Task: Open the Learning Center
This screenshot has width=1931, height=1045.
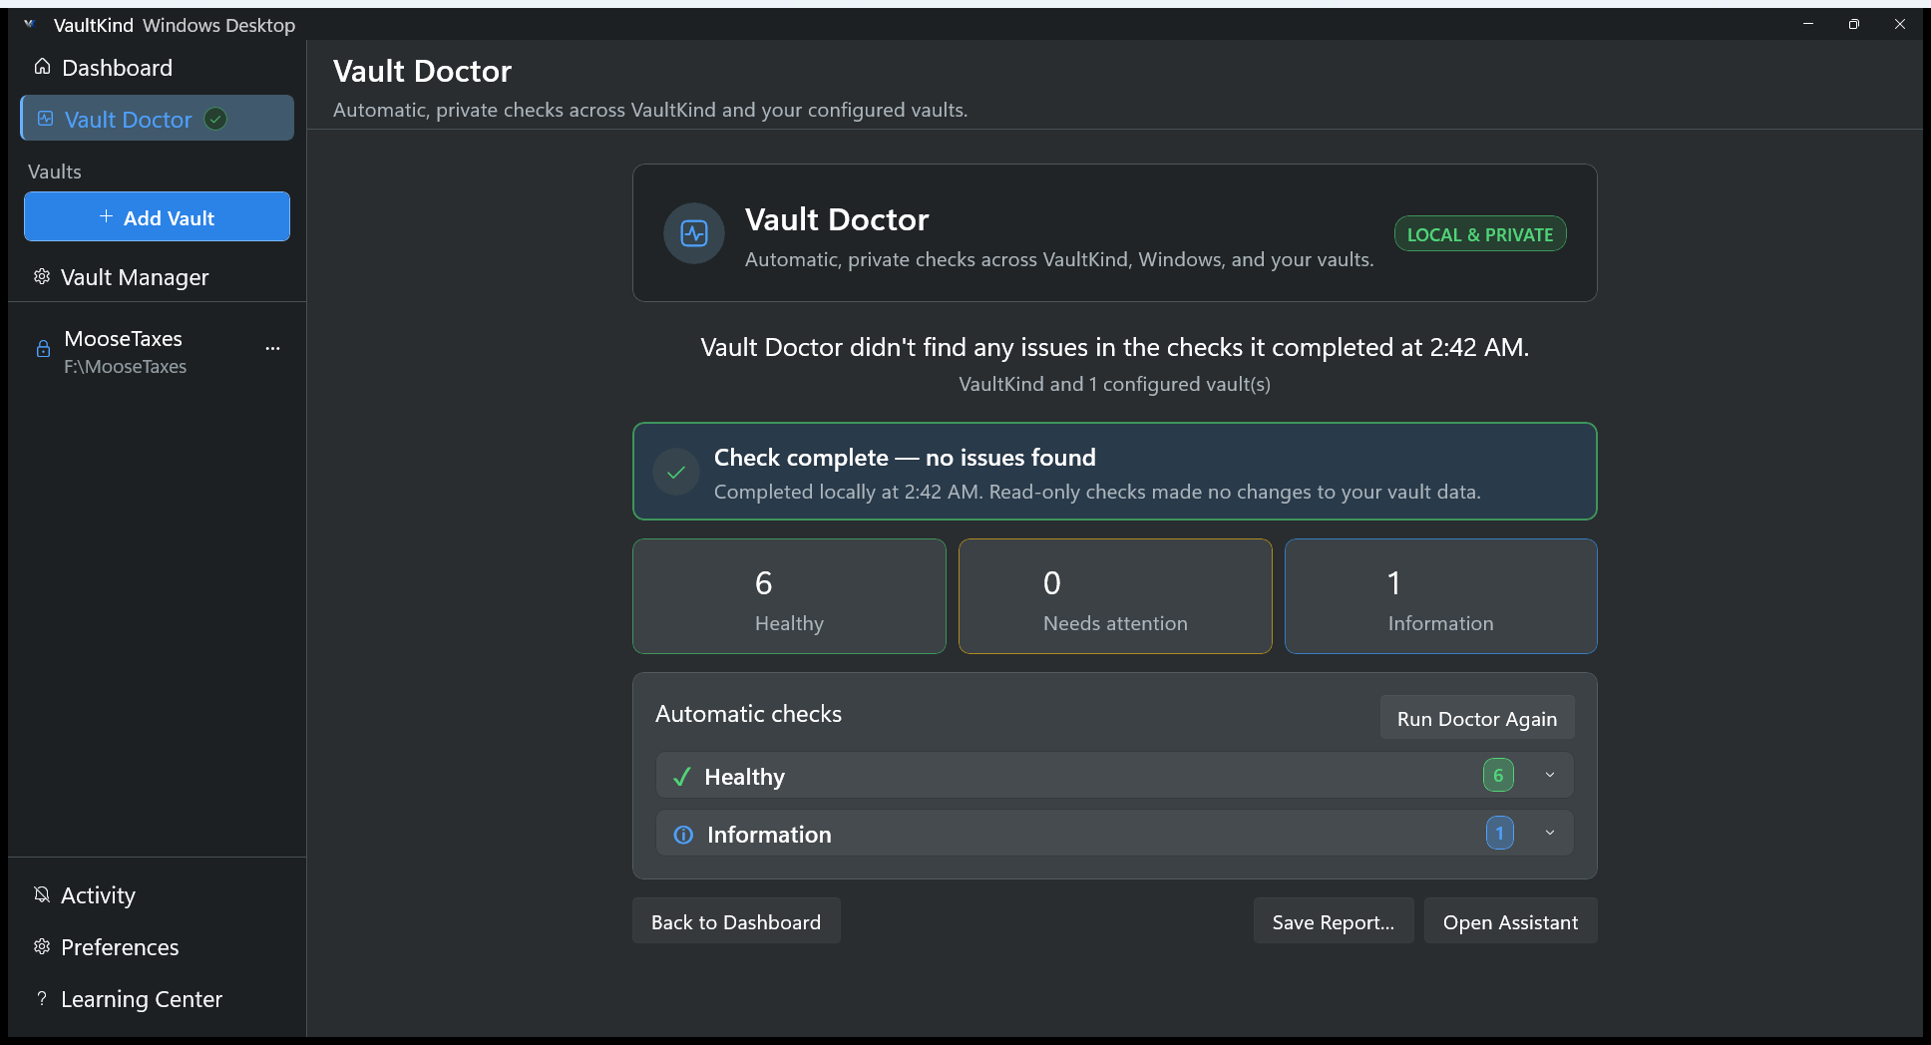Action: click(157, 998)
